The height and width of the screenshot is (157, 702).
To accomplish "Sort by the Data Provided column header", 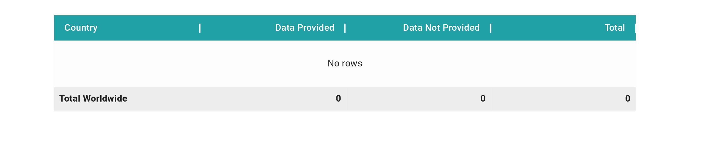I will 304,28.
